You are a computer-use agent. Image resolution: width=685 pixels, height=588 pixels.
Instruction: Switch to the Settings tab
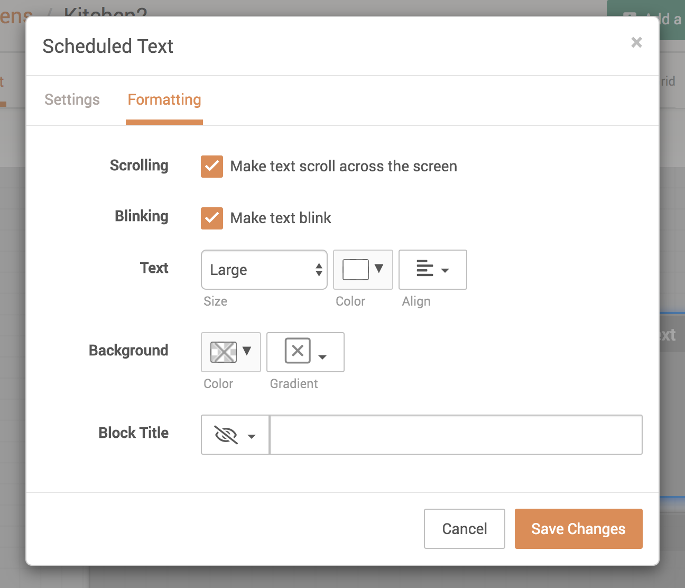[72, 99]
